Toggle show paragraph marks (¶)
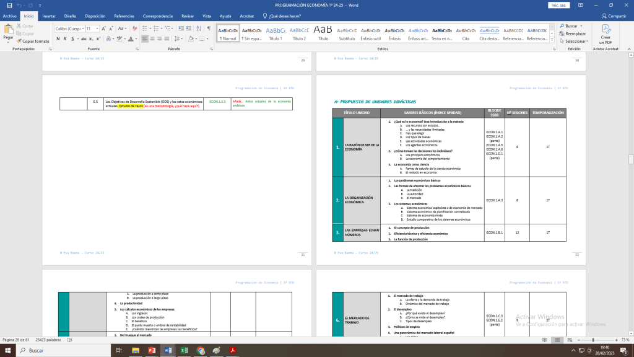The image size is (634, 357). 209,28
